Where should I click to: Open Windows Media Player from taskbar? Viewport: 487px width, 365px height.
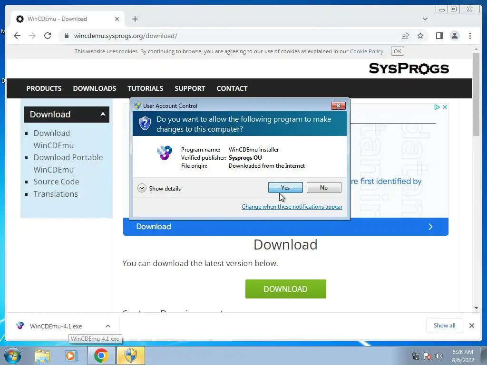click(x=71, y=355)
